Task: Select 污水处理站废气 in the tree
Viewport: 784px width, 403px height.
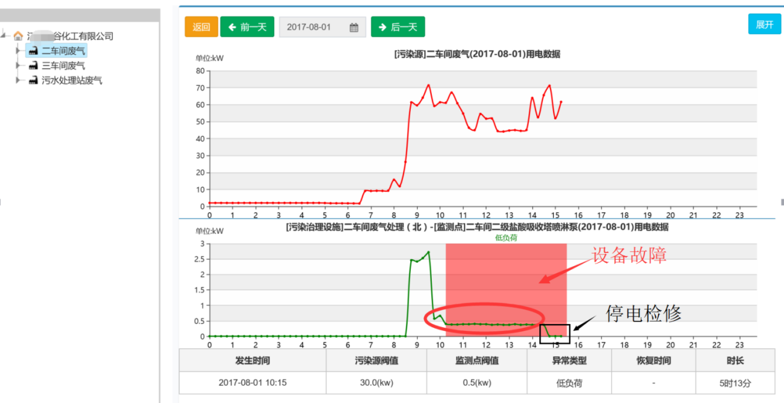Action: pyautogui.click(x=72, y=80)
